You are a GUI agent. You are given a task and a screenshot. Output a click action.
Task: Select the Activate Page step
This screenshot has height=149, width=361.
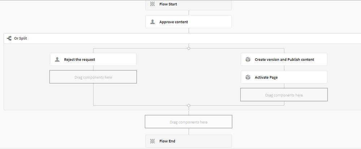[284, 77]
